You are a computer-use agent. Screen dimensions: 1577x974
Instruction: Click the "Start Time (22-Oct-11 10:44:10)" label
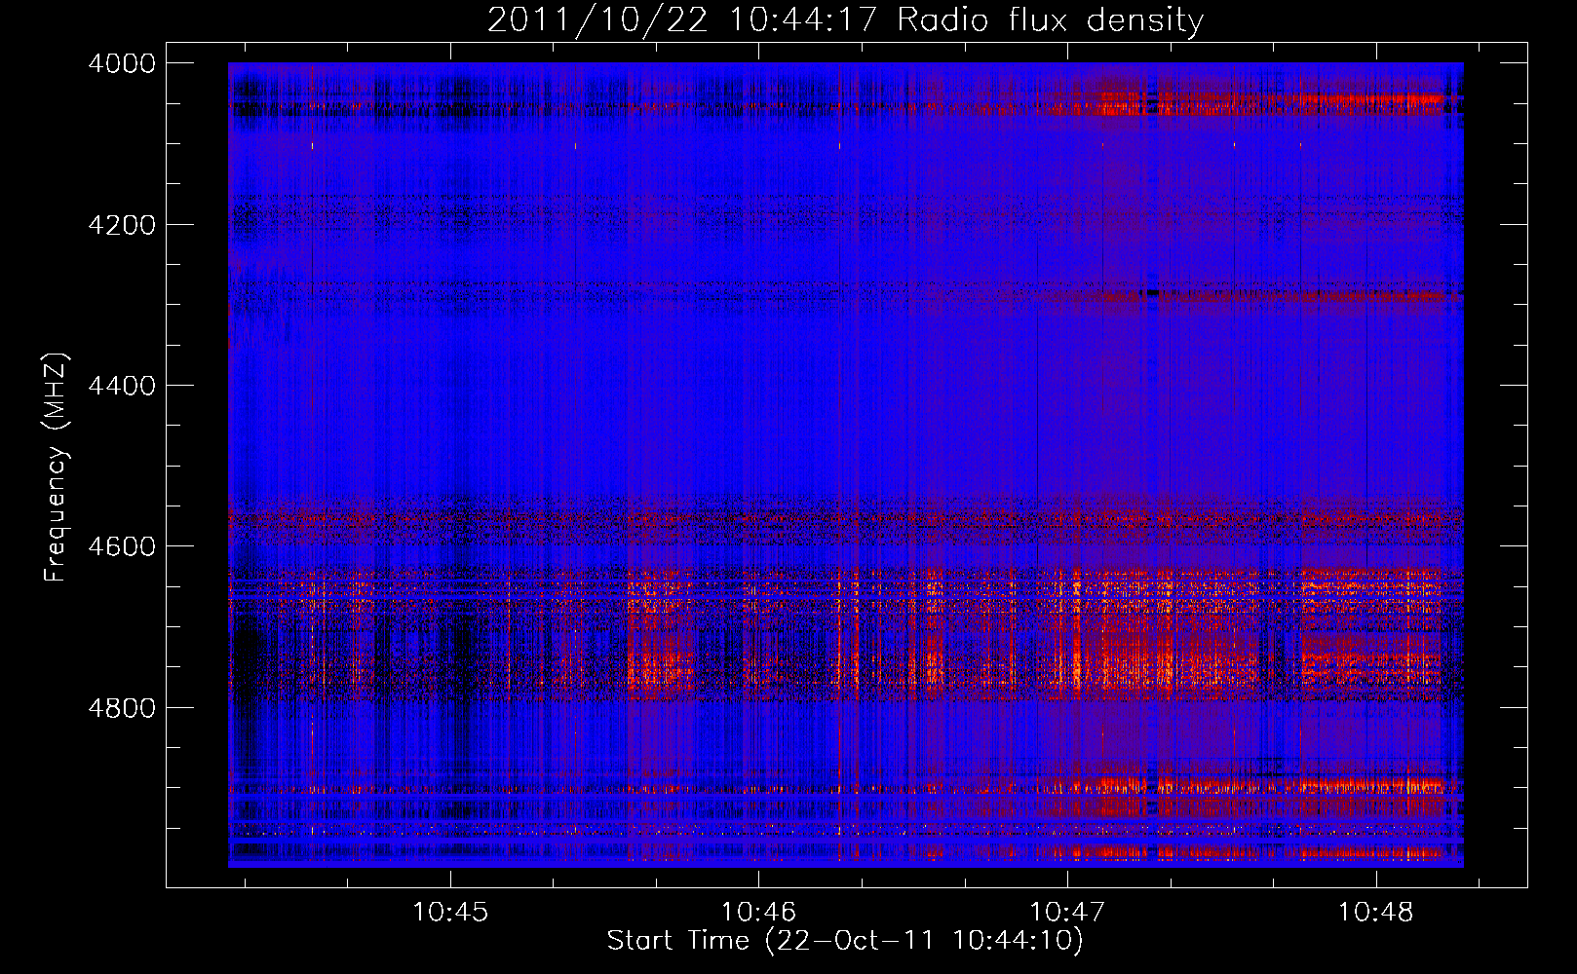coord(845,941)
